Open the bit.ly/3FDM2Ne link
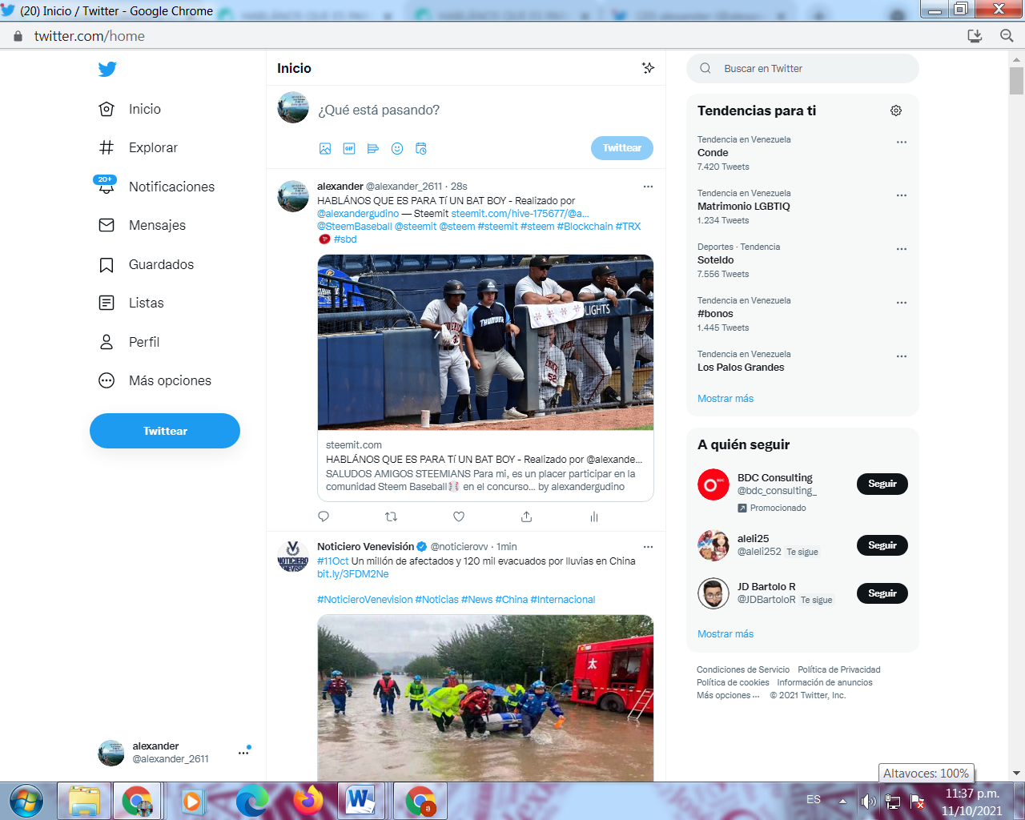The image size is (1025, 820). point(353,574)
